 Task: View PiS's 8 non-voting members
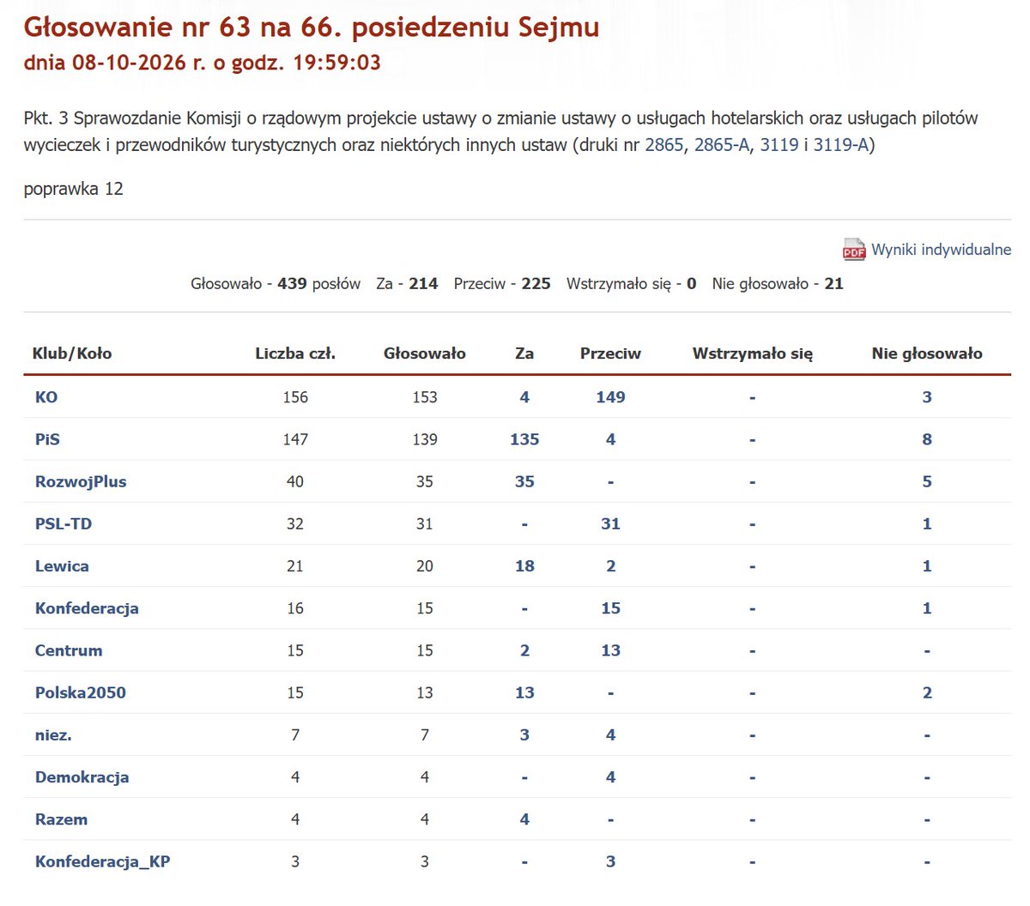(927, 439)
